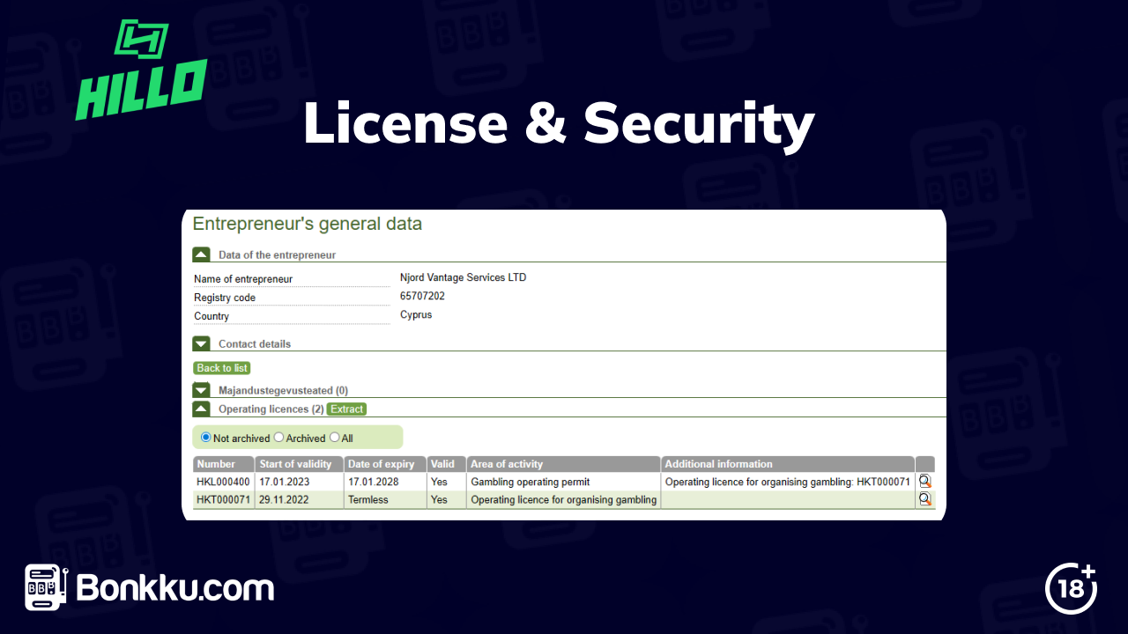
Task: Click the Cyprus country value
Action: tap(416, 314)
